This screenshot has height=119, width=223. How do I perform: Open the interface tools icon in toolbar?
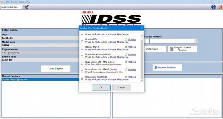tap(26, 7)
